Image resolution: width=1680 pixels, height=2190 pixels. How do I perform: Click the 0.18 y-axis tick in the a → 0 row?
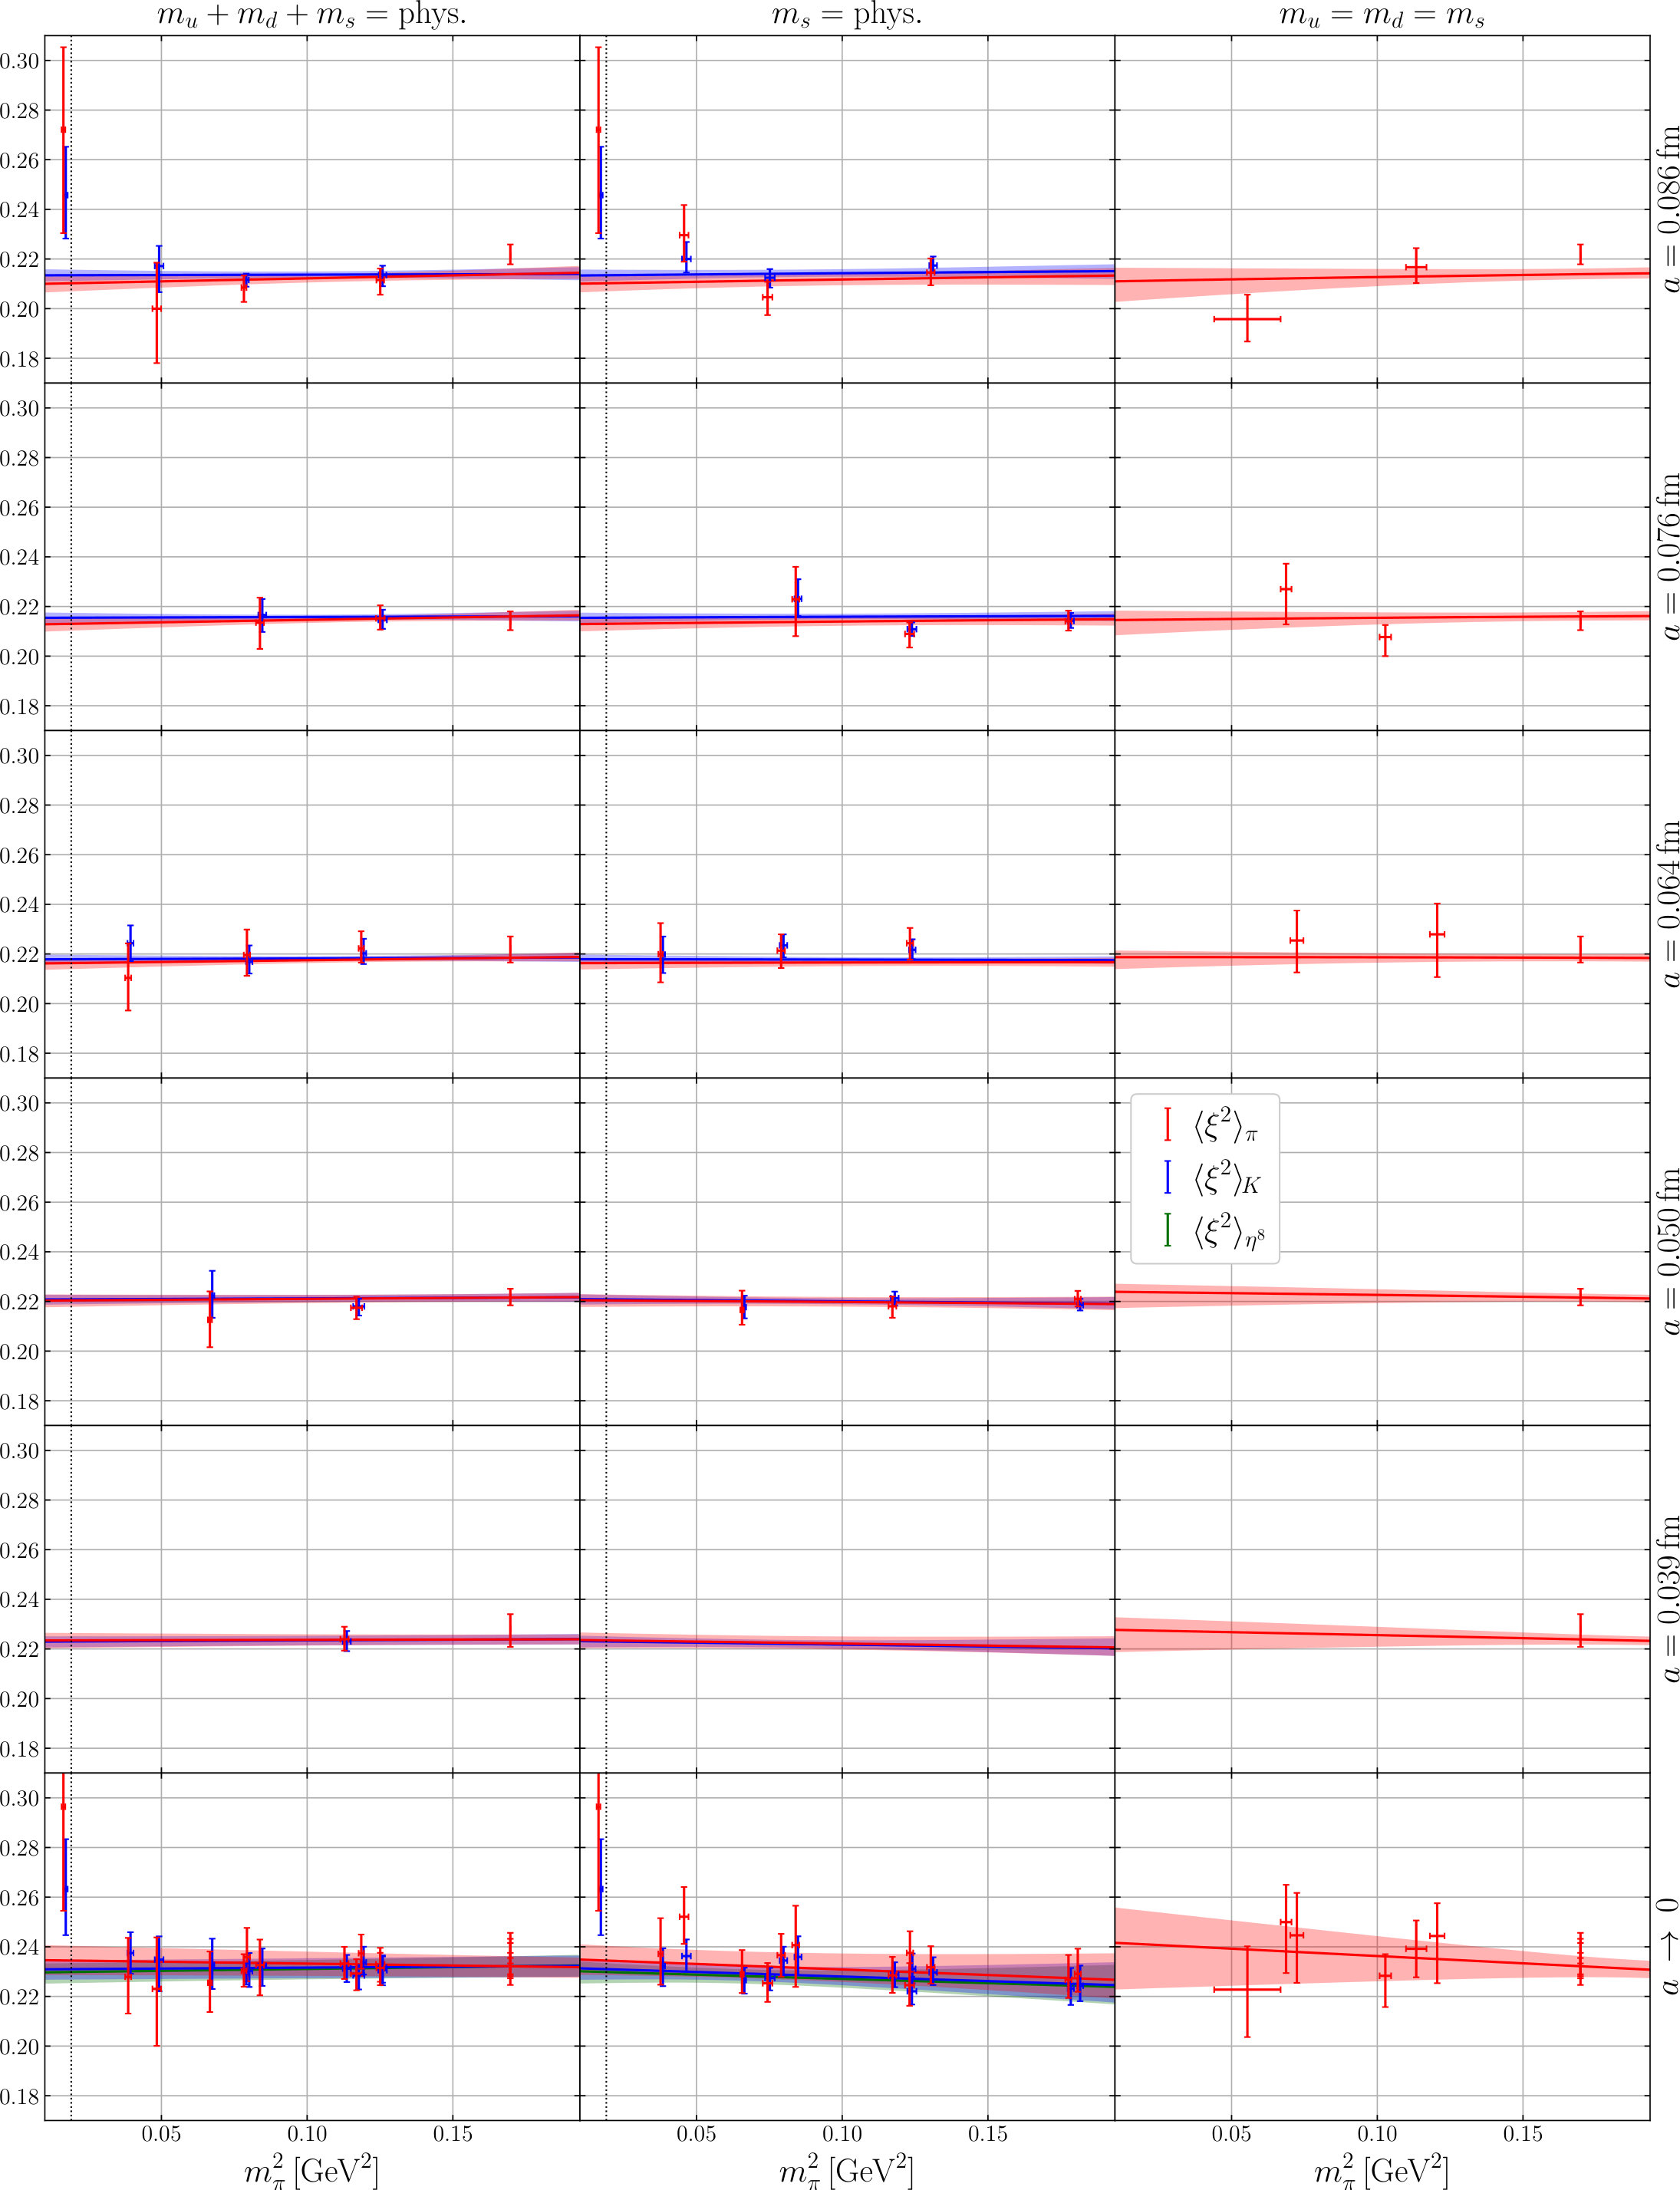coord(19,2096)
